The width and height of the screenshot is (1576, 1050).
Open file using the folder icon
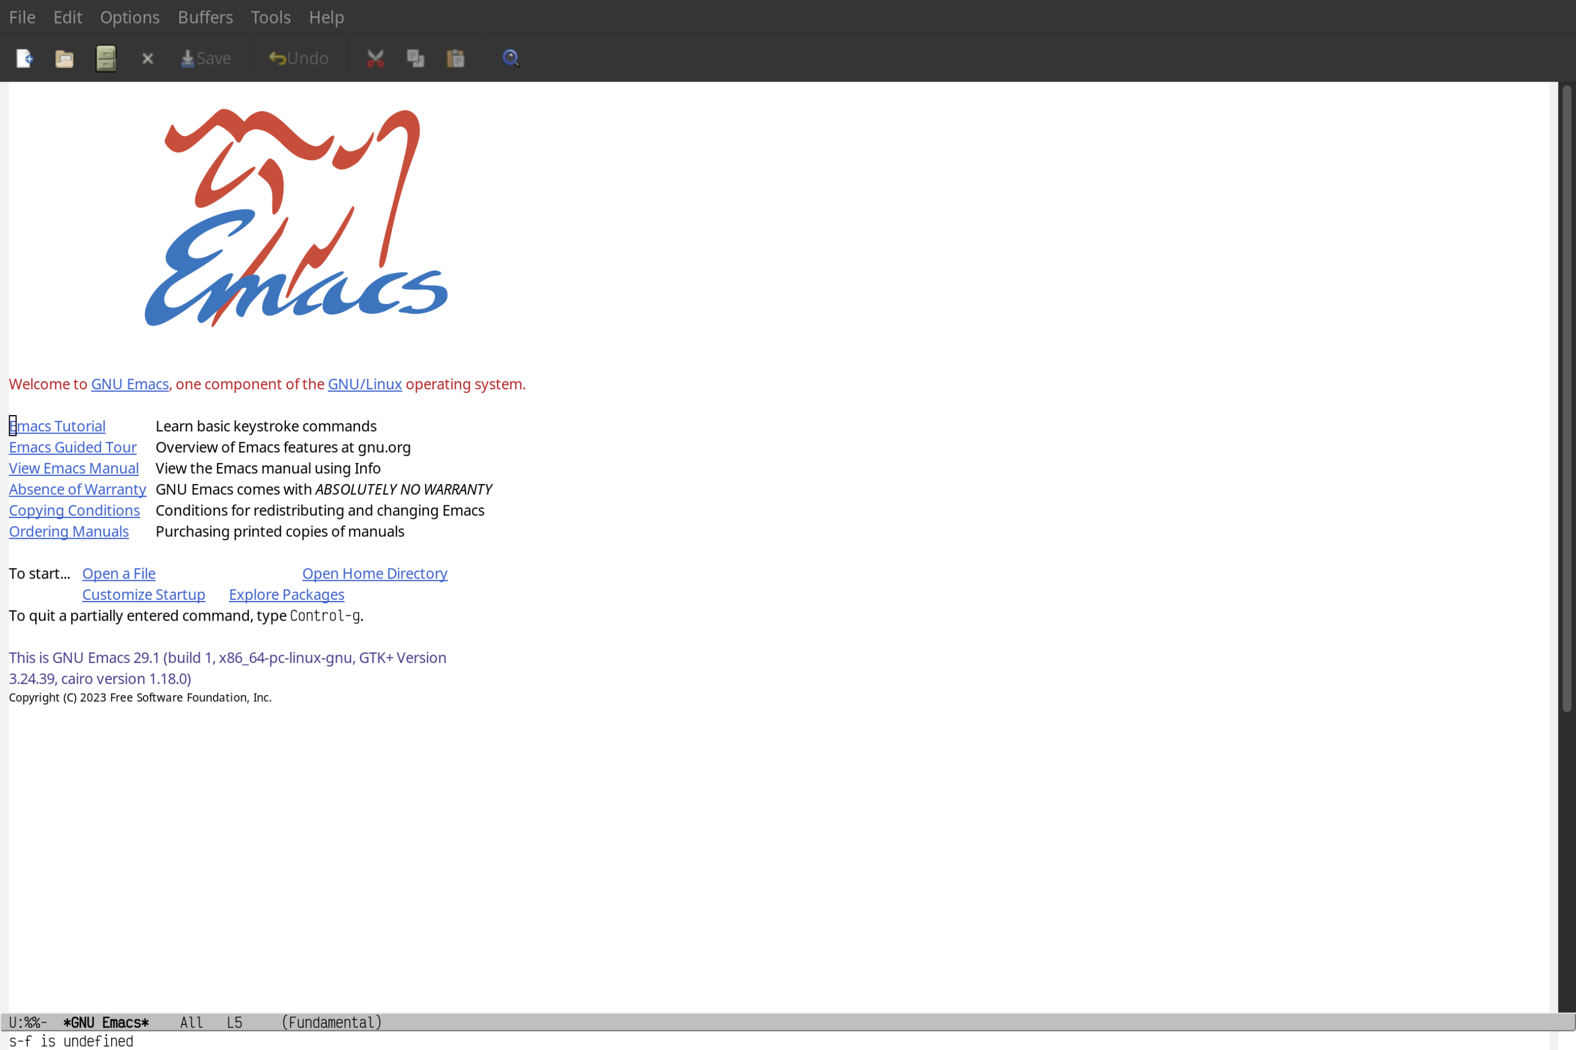click(65, 57)
